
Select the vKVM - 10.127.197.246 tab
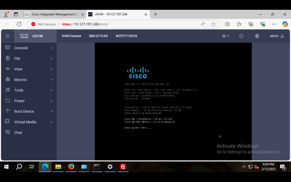tap(118, 14)
